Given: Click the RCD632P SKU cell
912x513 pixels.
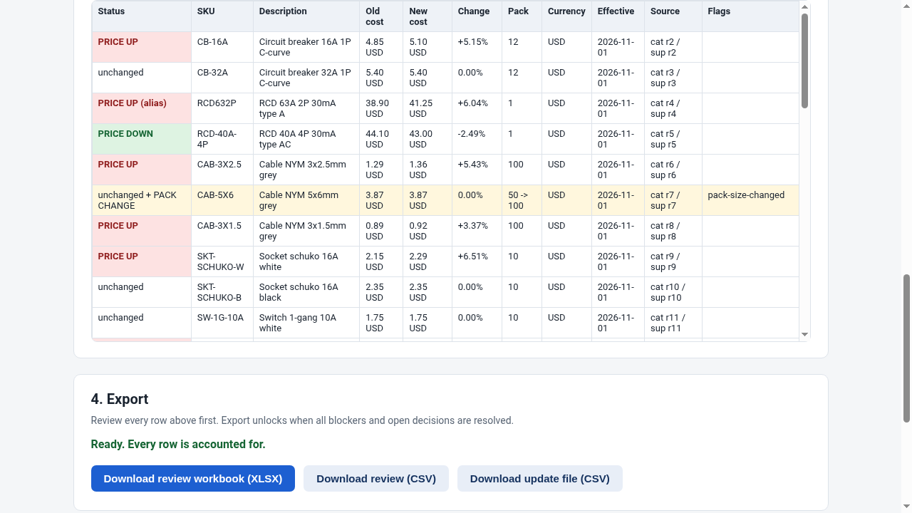Looking at the screenshot, I should tap(222, 108).
